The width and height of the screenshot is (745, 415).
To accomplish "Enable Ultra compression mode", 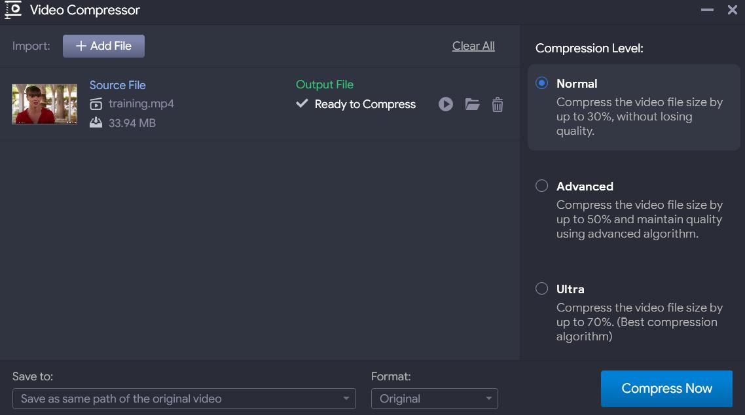I will pos(541,289).
